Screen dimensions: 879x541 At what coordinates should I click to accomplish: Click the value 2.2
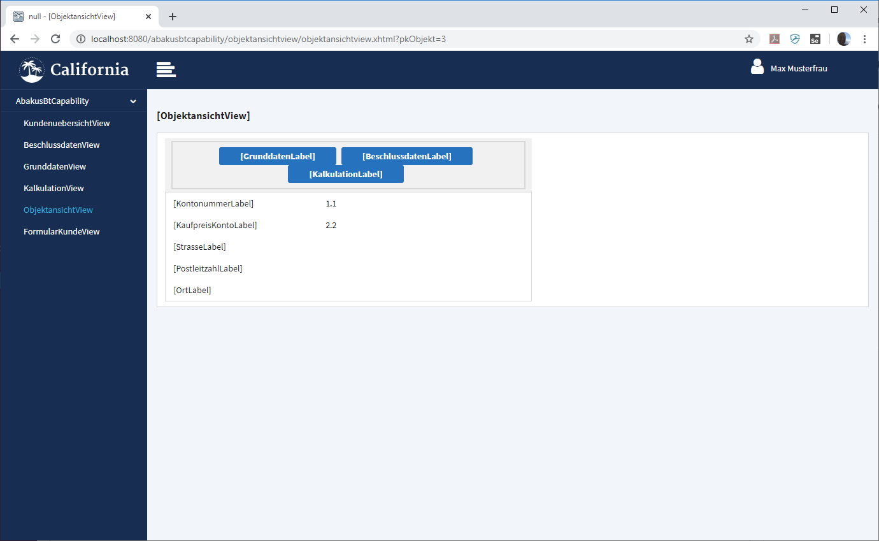(331, 225)
